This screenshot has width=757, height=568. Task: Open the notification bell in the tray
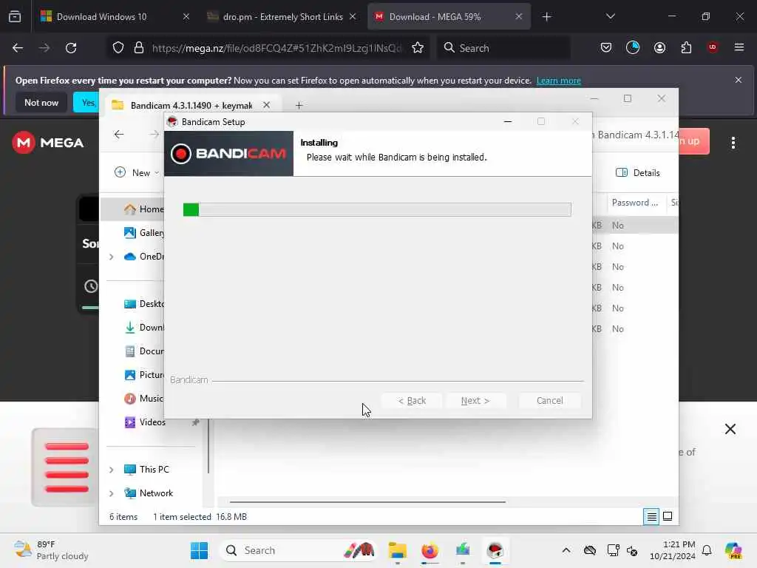[706, 550]
